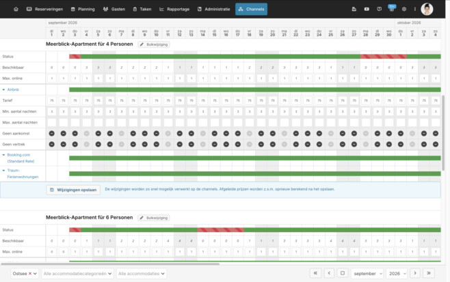Toggle Geen aankomst for ma 7 september
This screenshot has height=282, width=450.
[122, 133]
